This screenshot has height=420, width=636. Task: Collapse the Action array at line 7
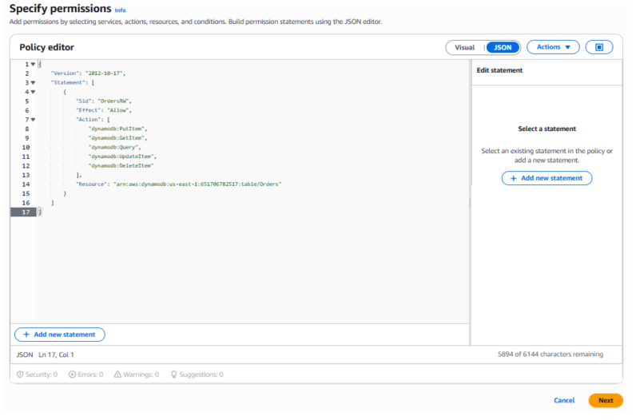(33, 120)
